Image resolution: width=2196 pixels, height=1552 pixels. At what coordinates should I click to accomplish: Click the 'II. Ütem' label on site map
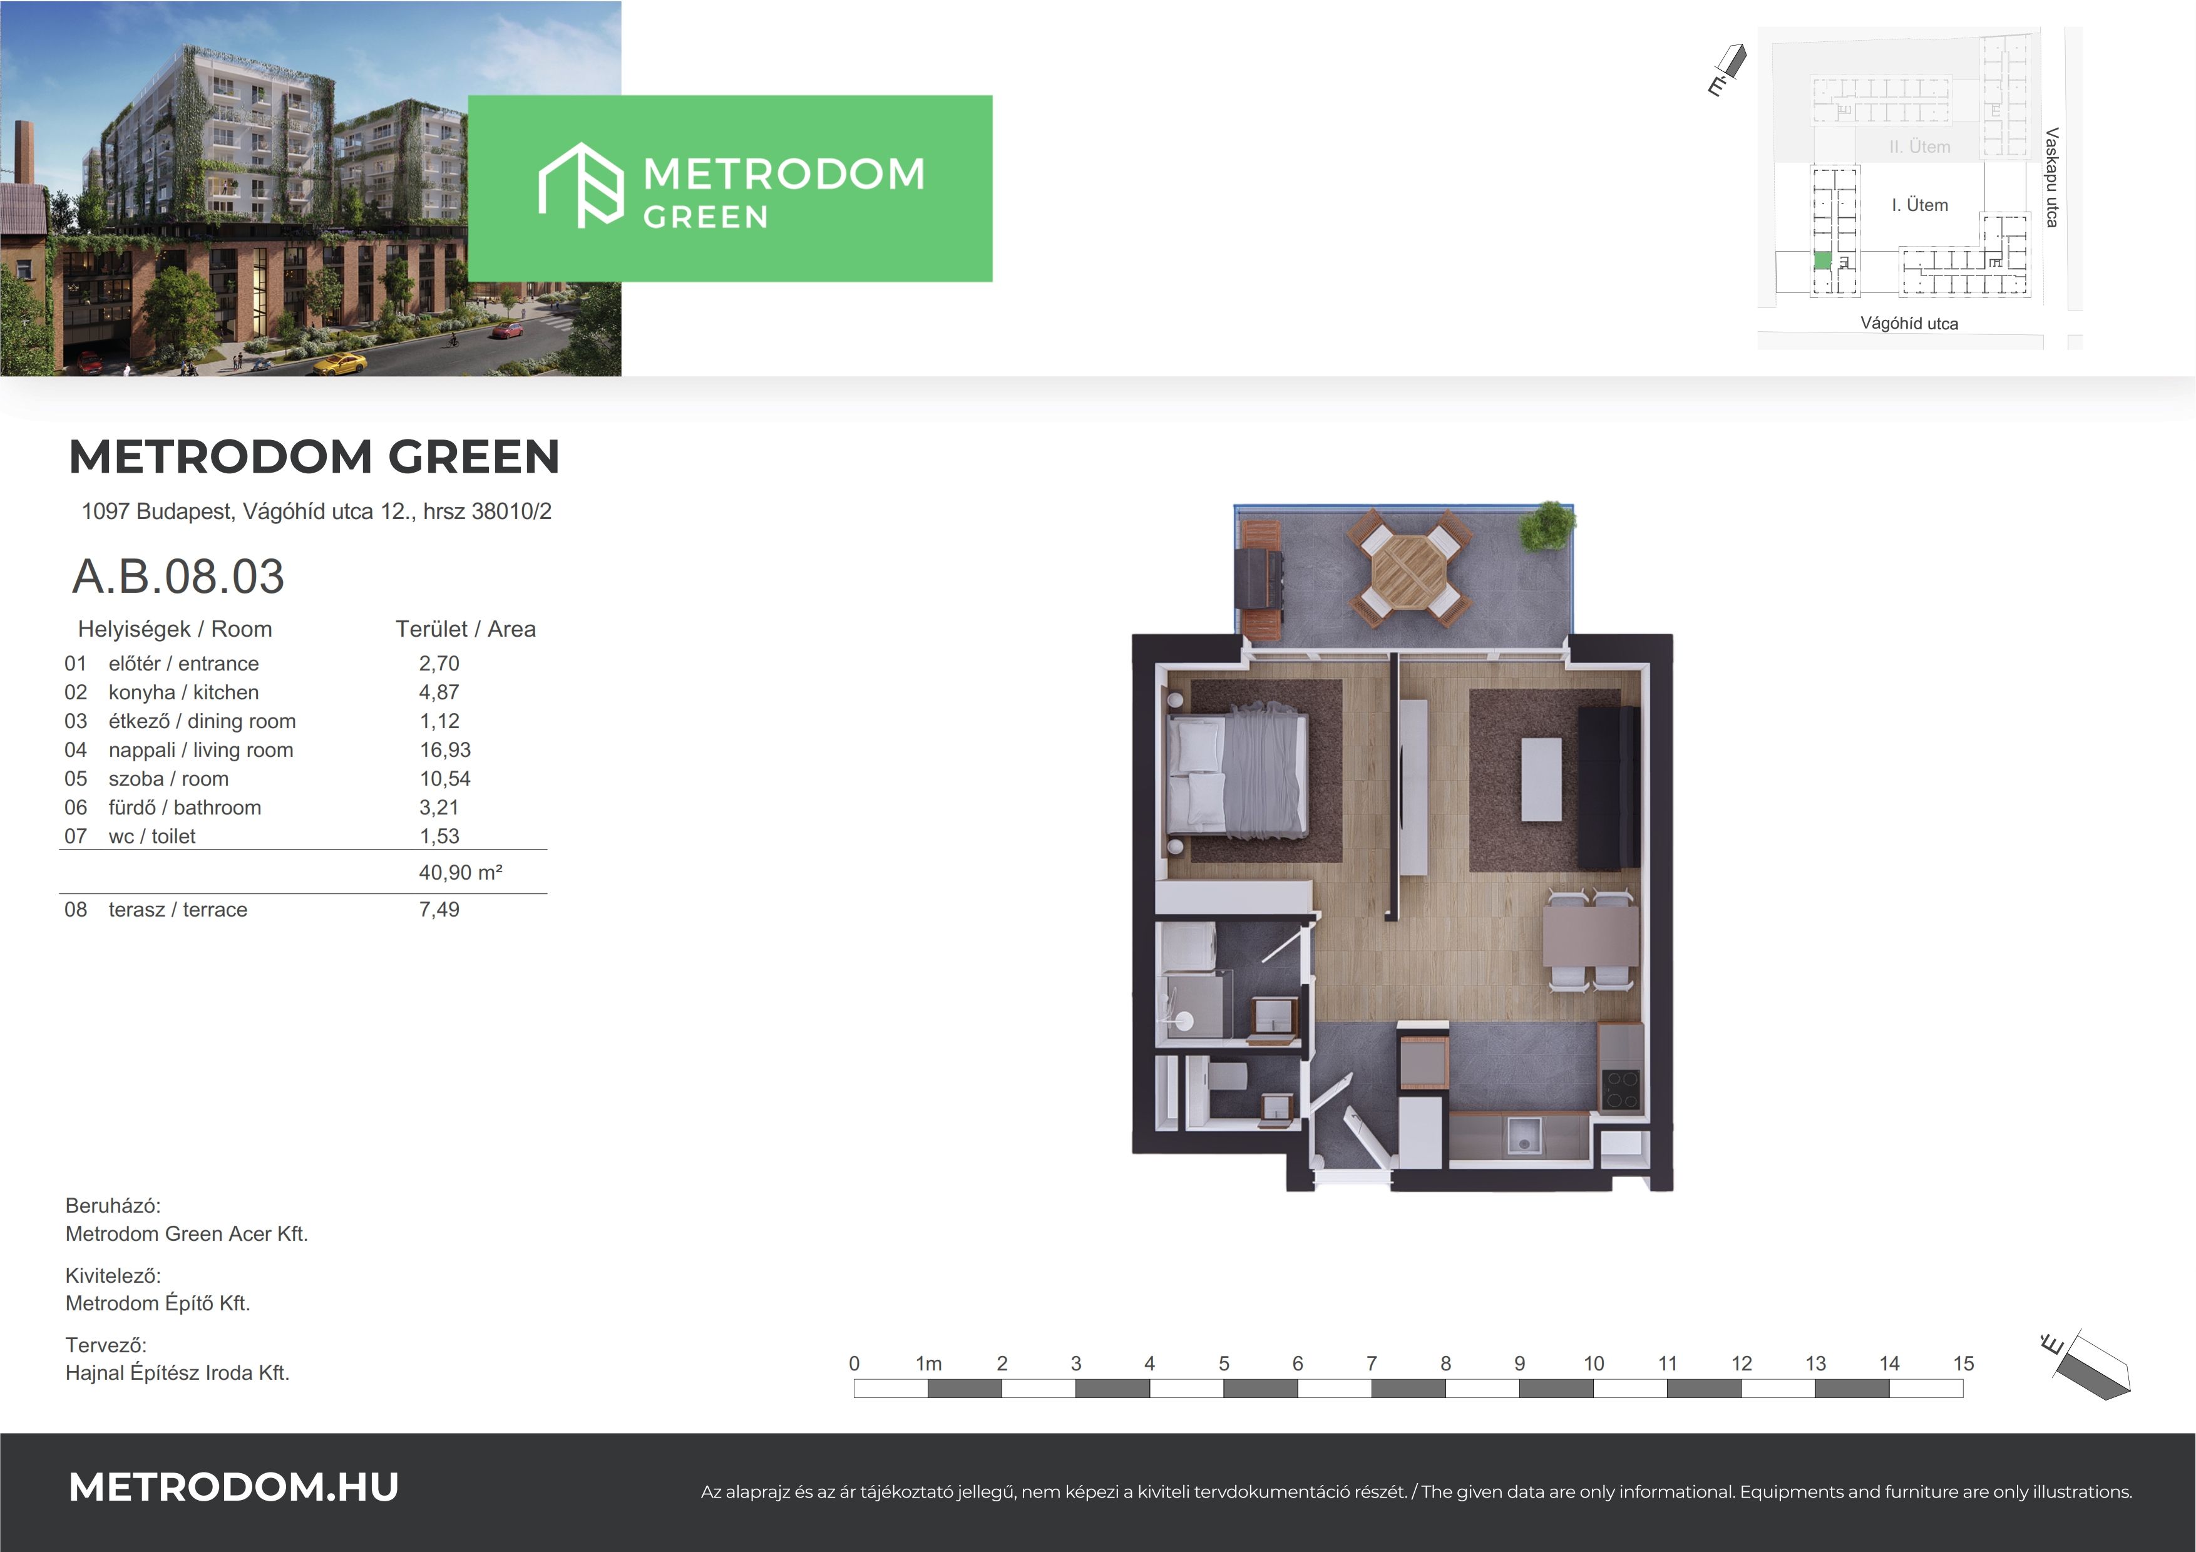click(x=1919, y=146)
